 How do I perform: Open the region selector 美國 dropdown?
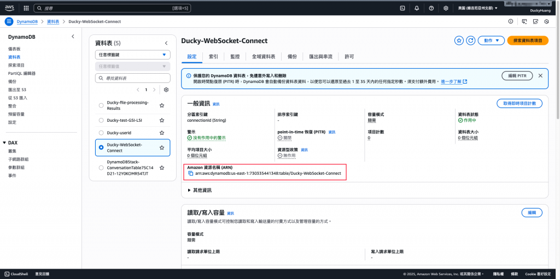pos(477,8)
